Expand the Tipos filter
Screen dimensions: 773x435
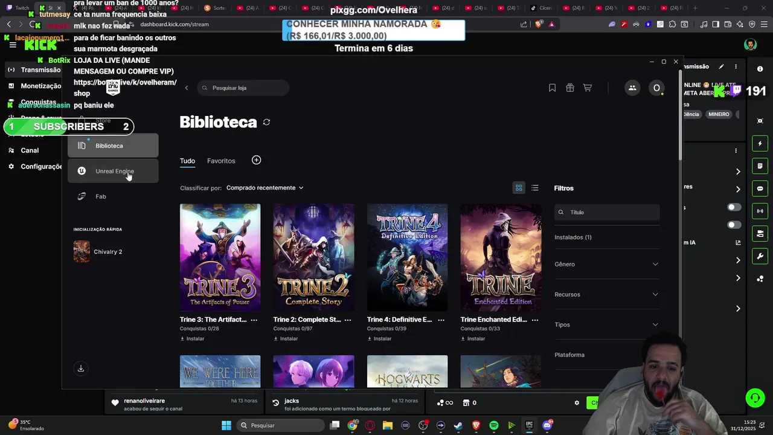tap(607, 324)
